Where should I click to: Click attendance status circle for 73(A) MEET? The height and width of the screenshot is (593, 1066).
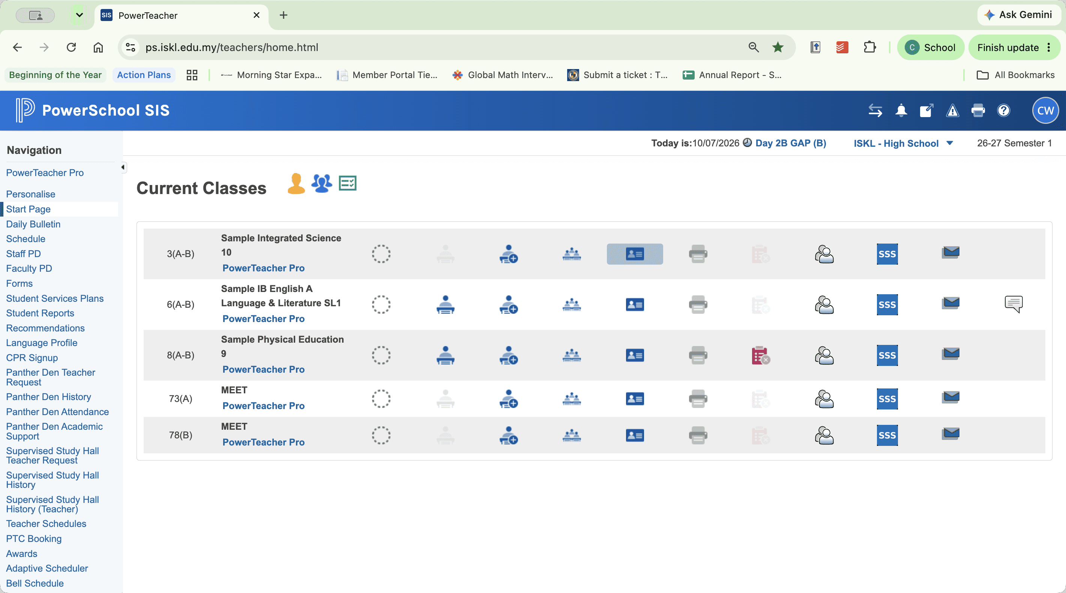381,399
